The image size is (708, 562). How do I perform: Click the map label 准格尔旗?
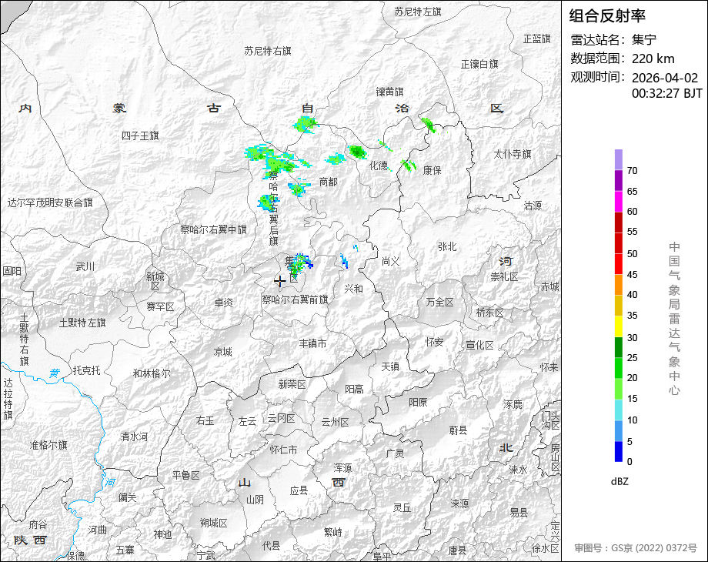tap(48, 446)
